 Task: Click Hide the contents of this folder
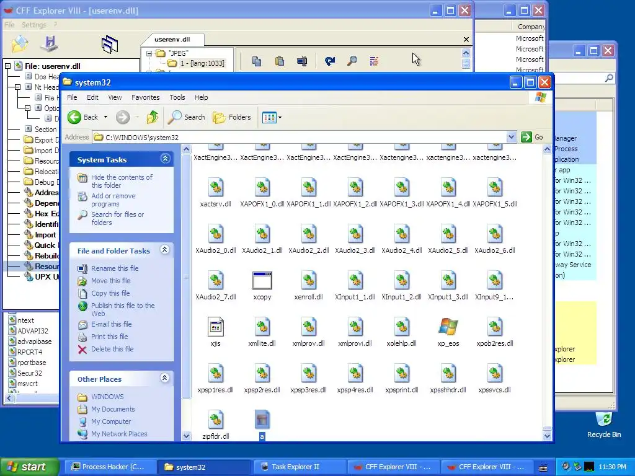coord(122,181)
